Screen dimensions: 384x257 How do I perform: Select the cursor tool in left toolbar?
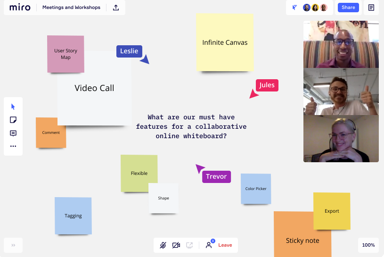click(x=13, y=107)
